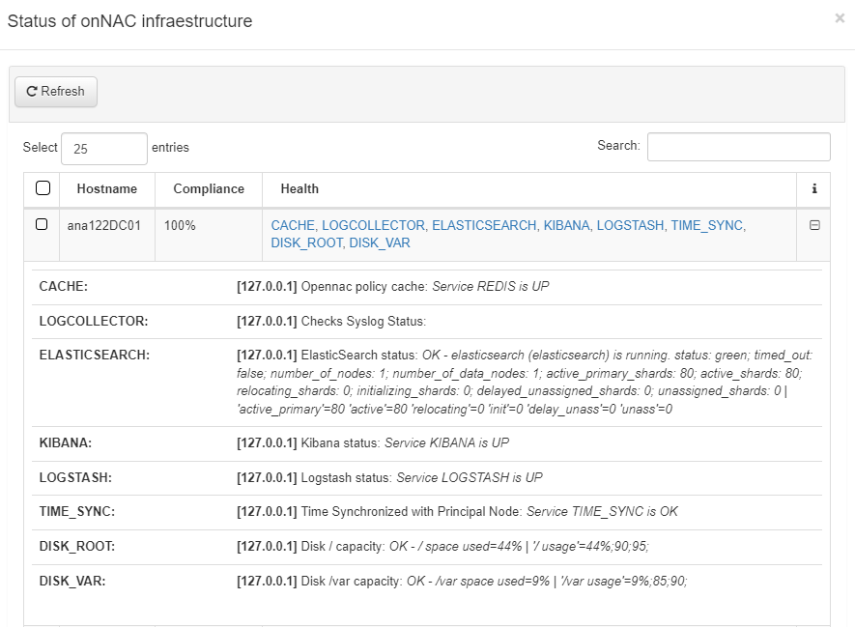Image resolution: width=855 pixels, height=627 pixels.
Task: Sort by Compliance column header
Action: click(209, 188)
